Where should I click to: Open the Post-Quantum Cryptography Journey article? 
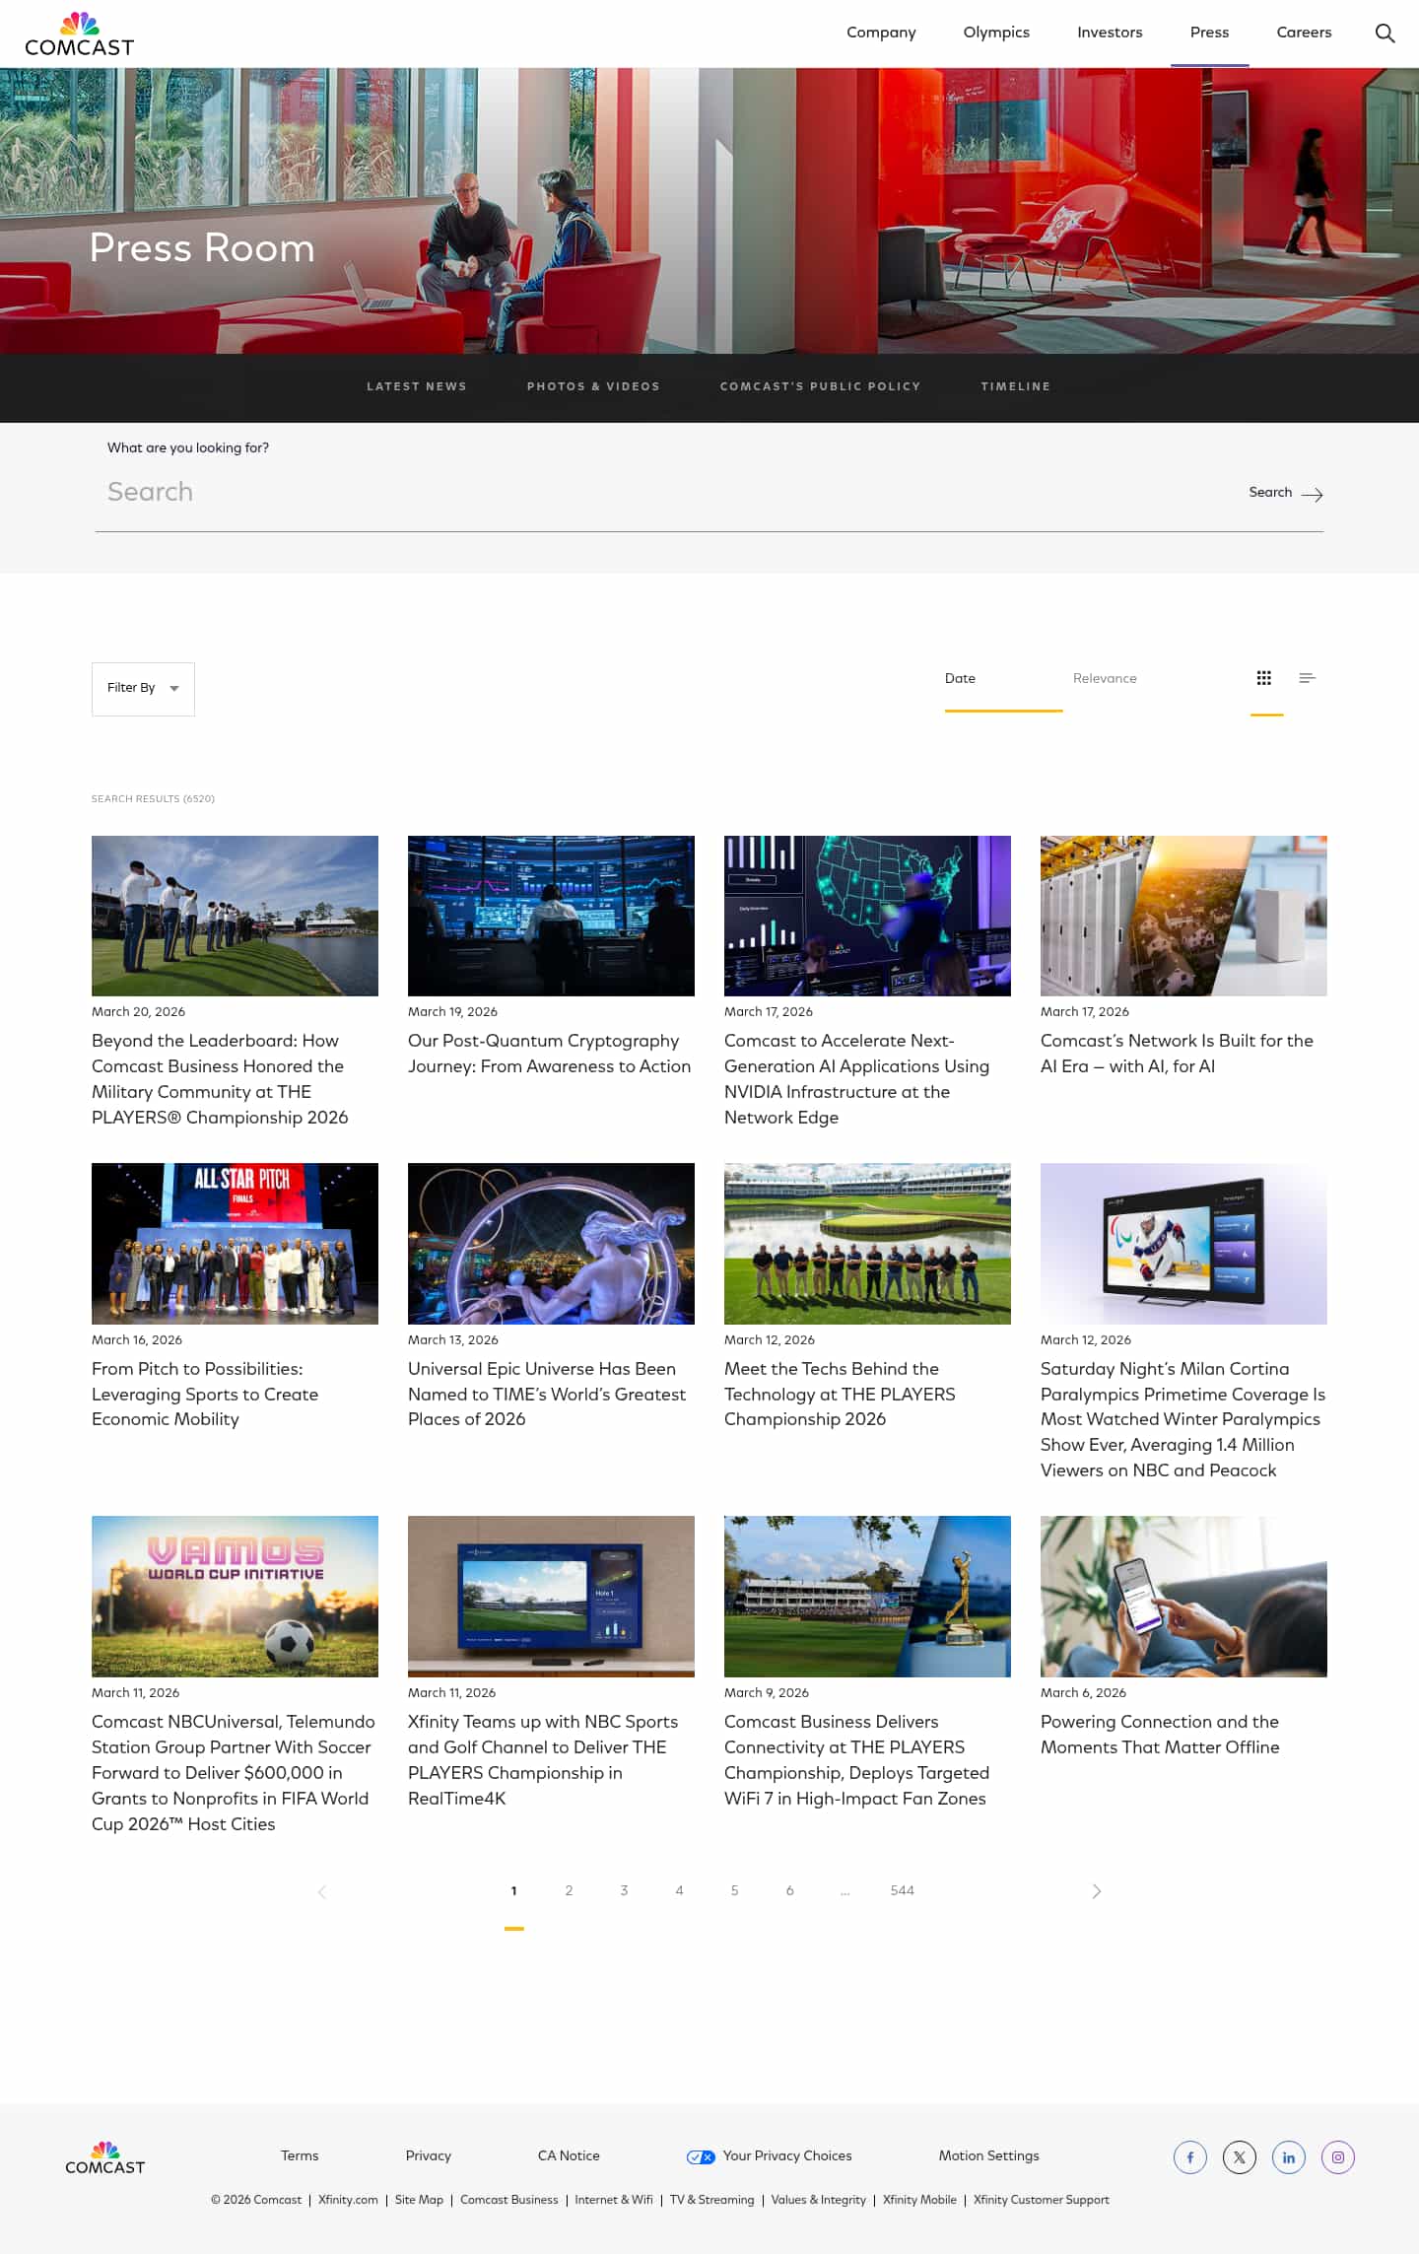click(x=550, y=1054)
